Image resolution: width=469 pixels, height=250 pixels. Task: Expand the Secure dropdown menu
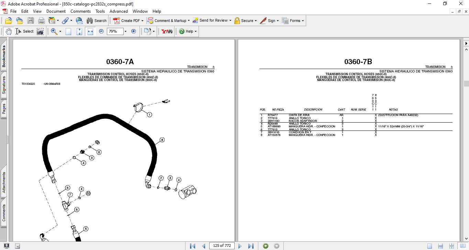click(256, 21)
